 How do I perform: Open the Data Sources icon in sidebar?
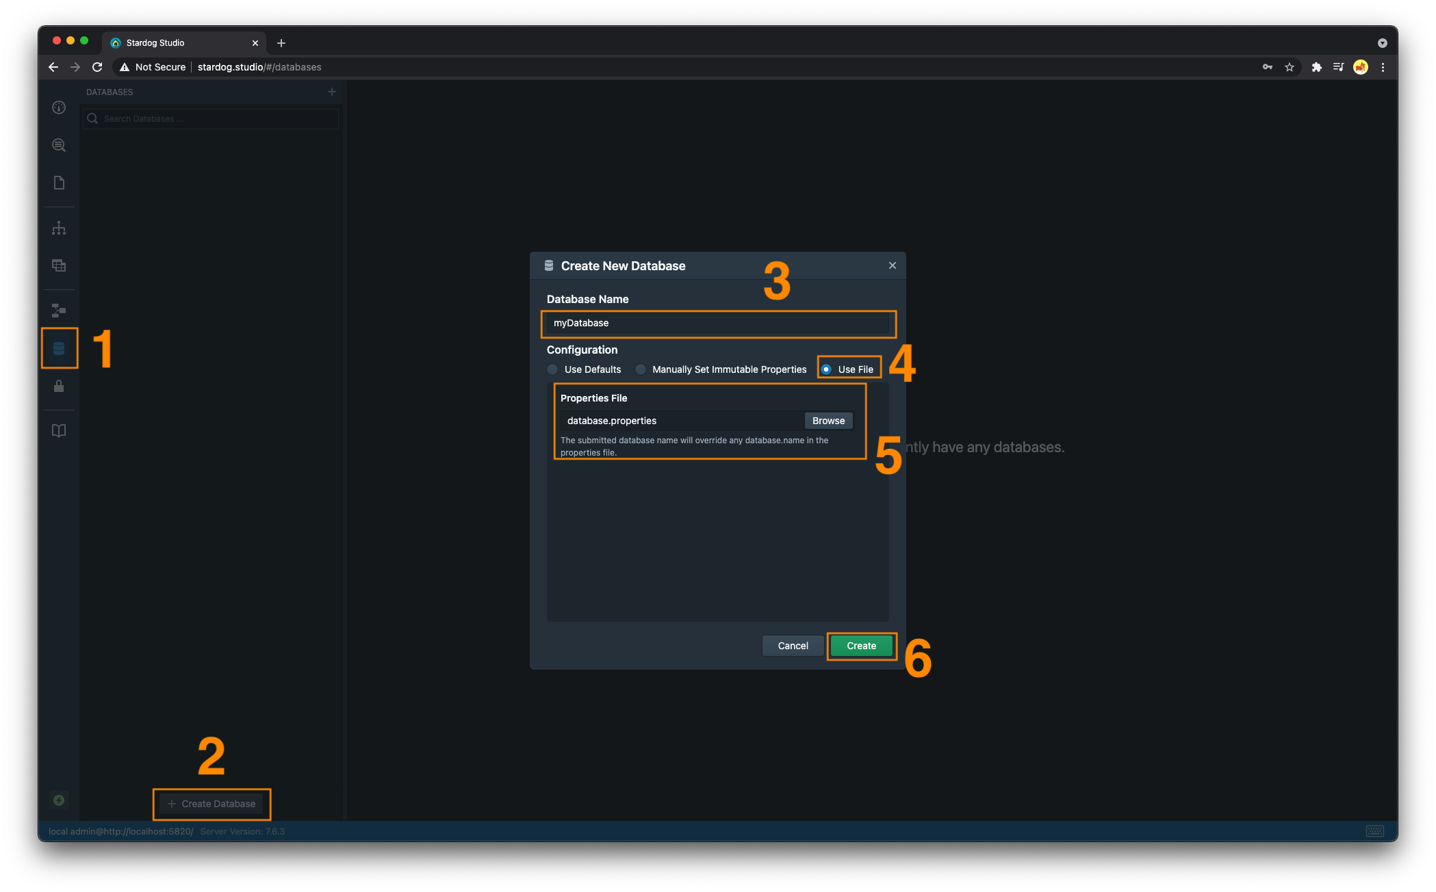(x=59, y=311)
